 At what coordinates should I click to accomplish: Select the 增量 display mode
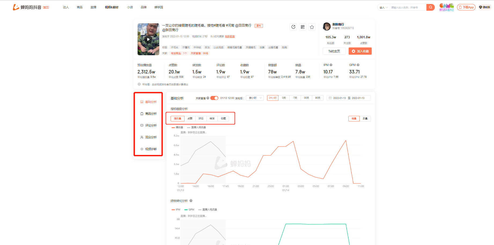[354, 118]
